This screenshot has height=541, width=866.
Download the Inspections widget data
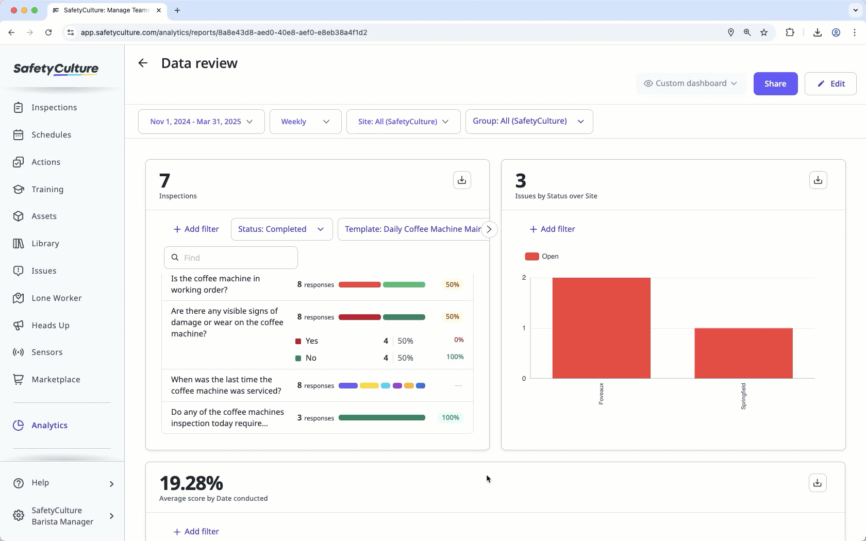(462, 180)
